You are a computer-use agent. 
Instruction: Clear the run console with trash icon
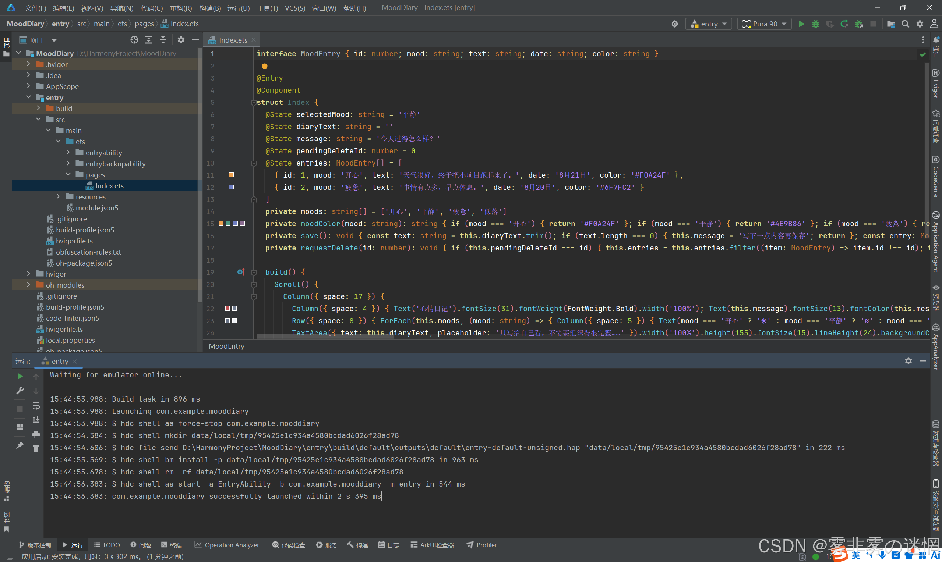(x=36, y=448)
